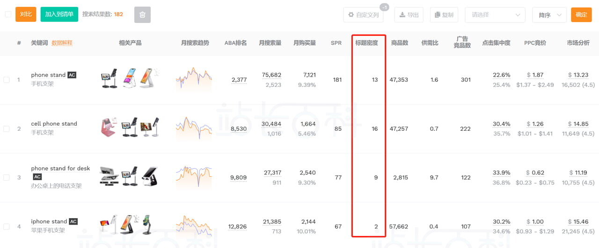This screenshot has height=248, width=599.
Task: Click the AC badge next to iphone stand
Action: [x=73, y=221]
